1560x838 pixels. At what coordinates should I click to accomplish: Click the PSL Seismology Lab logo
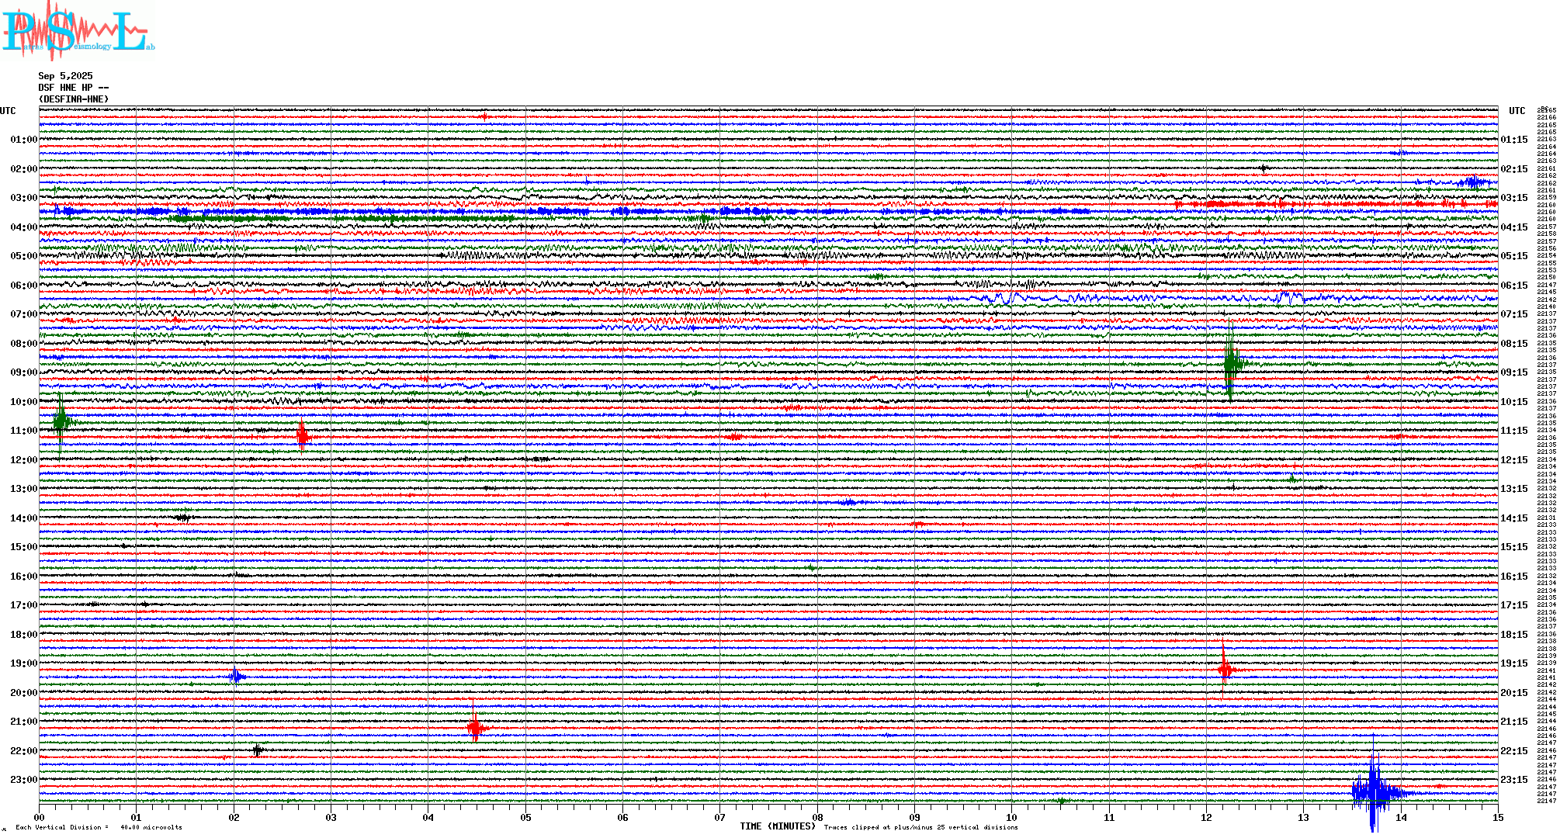click(78, 31)
